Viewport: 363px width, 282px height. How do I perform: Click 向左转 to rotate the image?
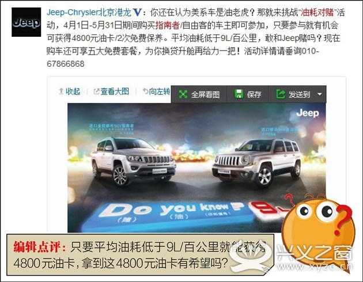159,92
